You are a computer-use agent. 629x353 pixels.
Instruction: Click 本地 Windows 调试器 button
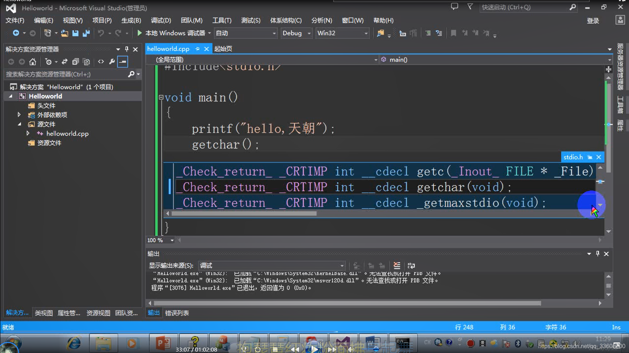[175, 33]
